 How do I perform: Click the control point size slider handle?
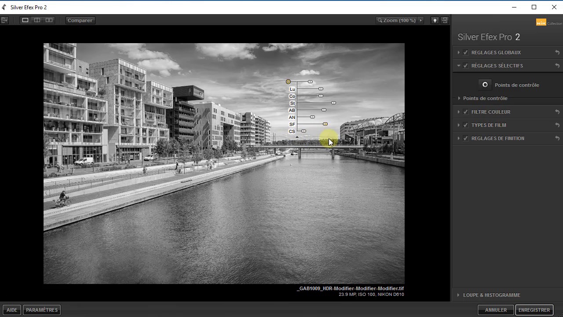[x=310, y=82]
